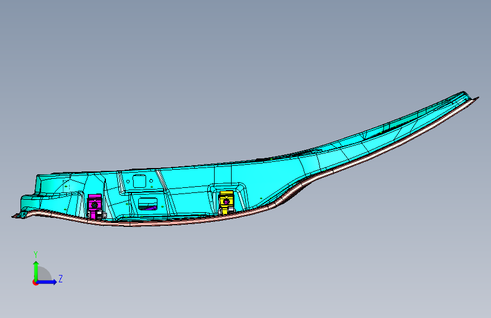491x318 pixels.
Task: Pick the gray YZ plane quadrant of triad
Action: (x=44, y=274)
